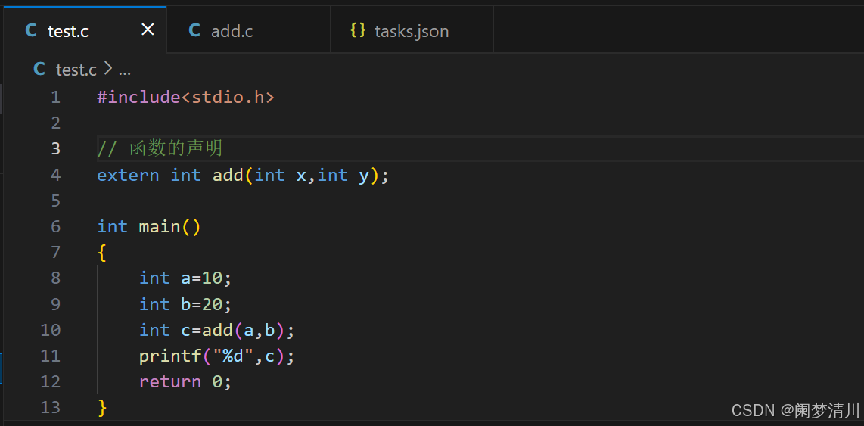864x426 pixels.
Task: Click the C icon on test.c tab
Action: pos(32,31)
